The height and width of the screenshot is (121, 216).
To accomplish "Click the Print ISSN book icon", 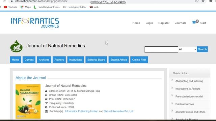I will click(46, 99).
